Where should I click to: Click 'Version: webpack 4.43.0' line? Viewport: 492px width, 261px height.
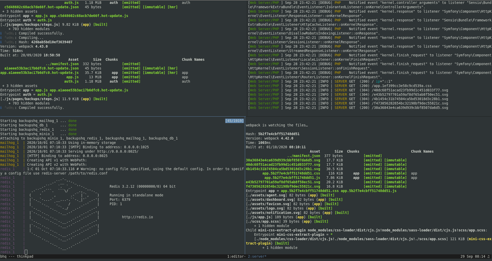[24, 46]
